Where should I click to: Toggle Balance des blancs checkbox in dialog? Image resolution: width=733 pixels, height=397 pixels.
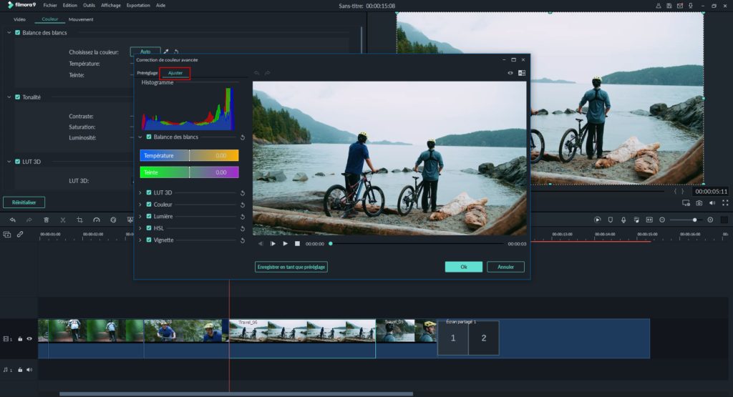click(x=149, y=137)
